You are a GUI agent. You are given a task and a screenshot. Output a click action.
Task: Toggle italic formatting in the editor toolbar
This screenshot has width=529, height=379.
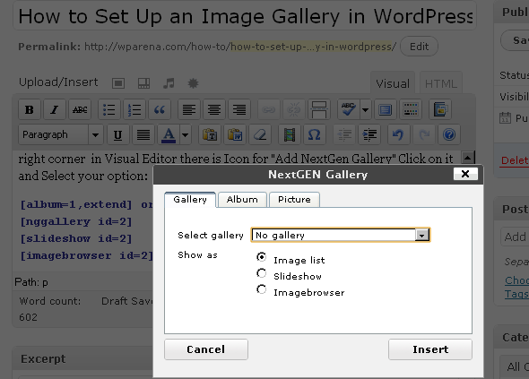[55, 109]
